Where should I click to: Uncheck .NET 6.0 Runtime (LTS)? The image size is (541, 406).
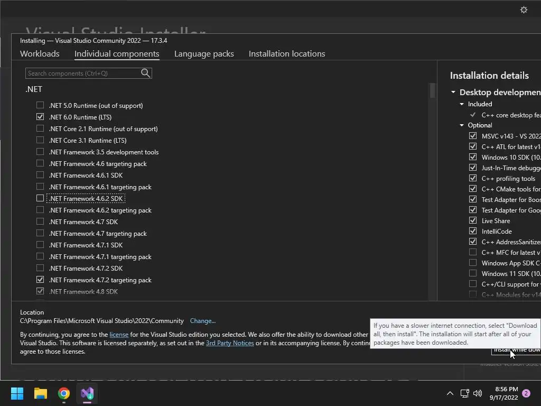point(40,117)
